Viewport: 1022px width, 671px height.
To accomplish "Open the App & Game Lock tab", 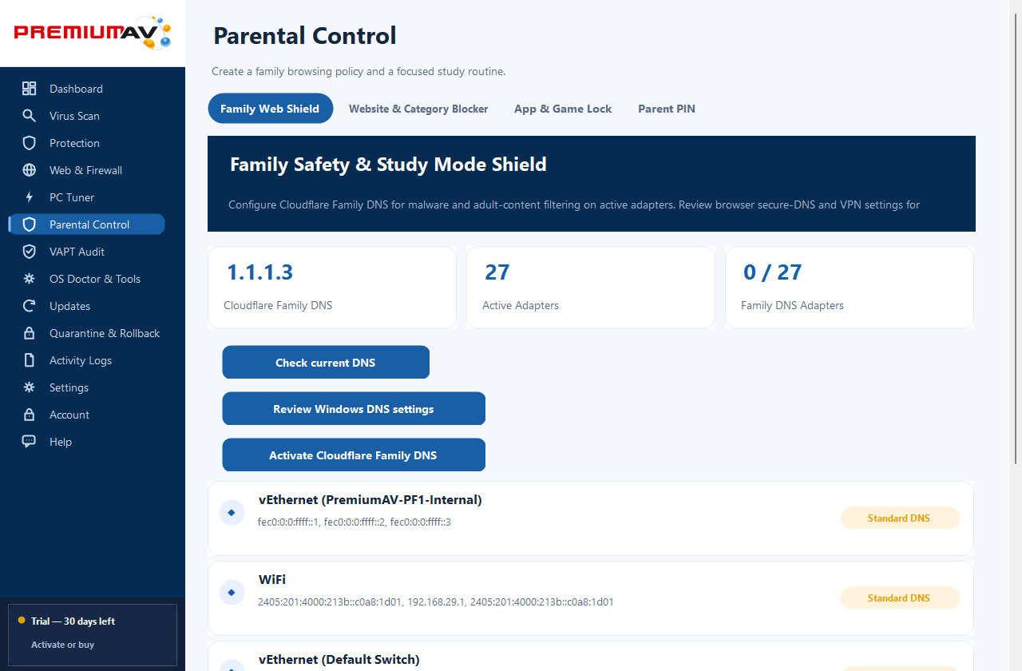I will click(x=563, y=109).
